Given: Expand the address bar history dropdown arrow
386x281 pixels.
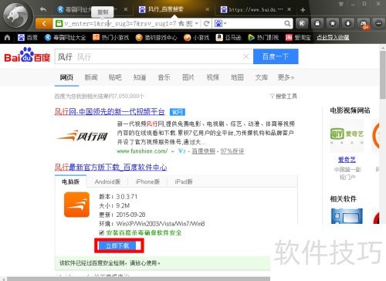Looking at the screenshot, I should click(x=197, y=24).
